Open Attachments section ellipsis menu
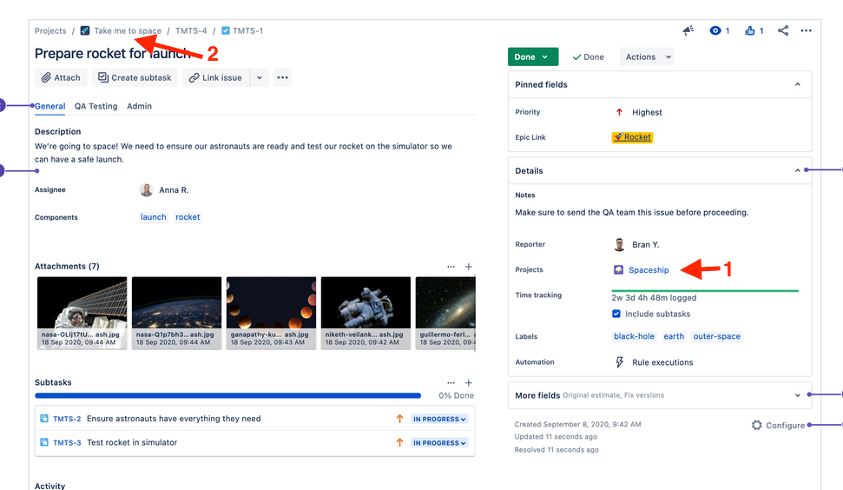The width and height of the screenshot is (843, 490). 451,267
